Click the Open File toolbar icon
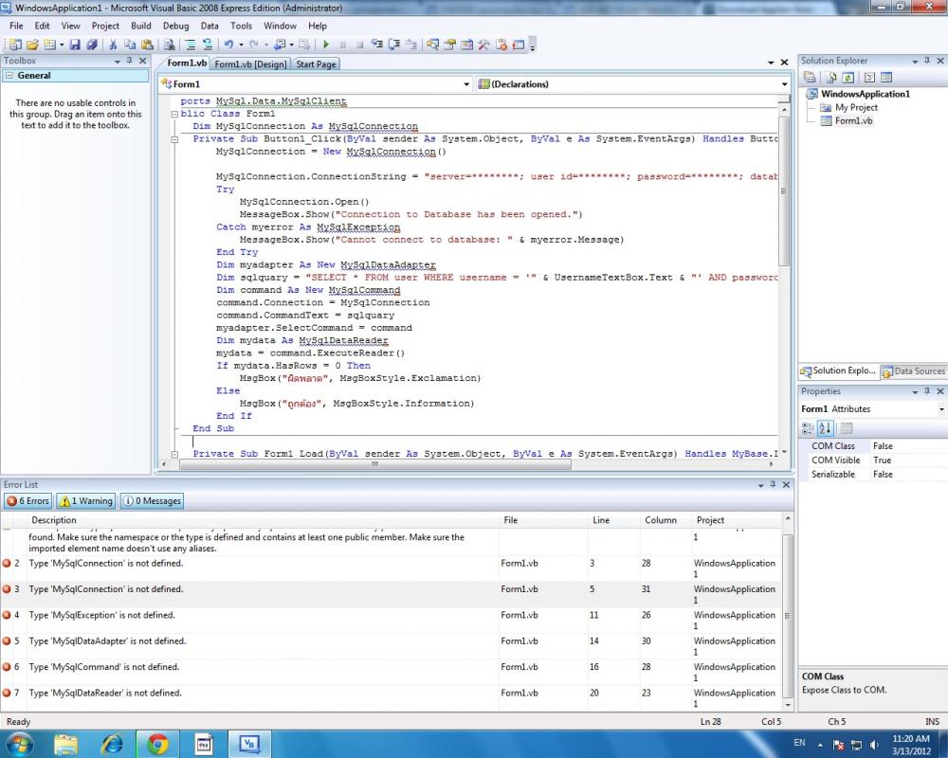The image size is (948, 758). point(32,45)
